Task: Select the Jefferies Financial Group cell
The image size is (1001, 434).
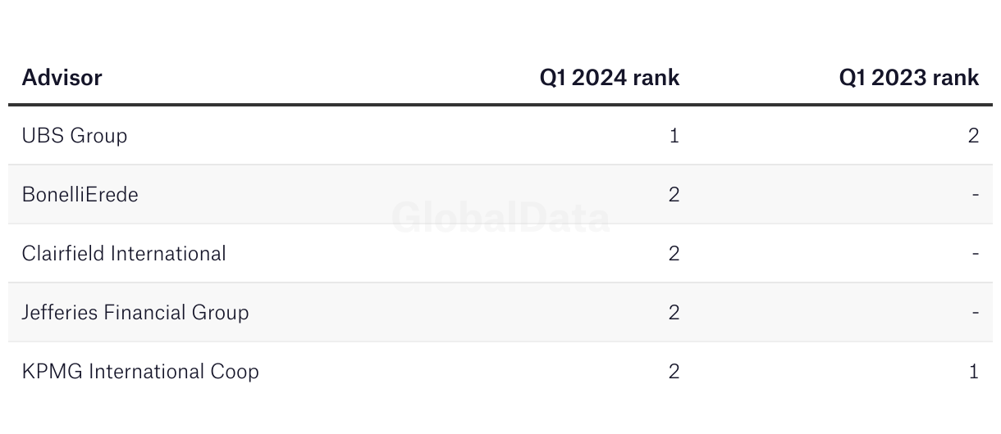Action: pos(135,312)
